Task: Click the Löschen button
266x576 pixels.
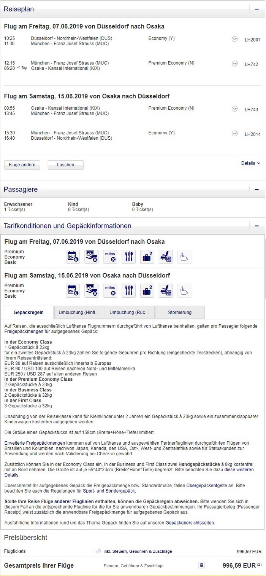Action: point(65,165)
